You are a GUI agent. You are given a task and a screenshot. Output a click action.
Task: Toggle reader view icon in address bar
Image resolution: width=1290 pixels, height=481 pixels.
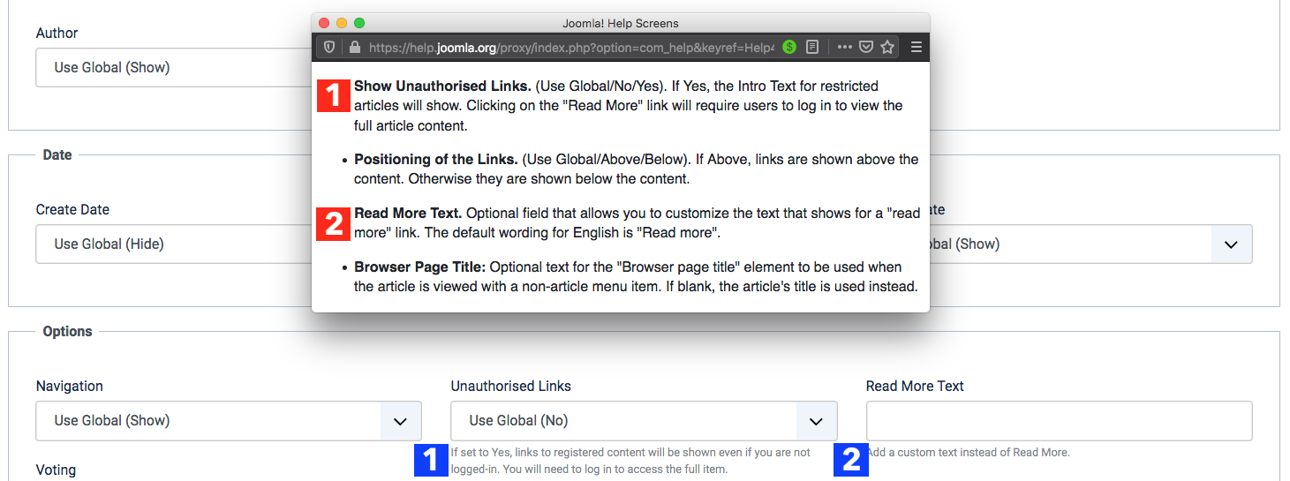click(813, 47)
